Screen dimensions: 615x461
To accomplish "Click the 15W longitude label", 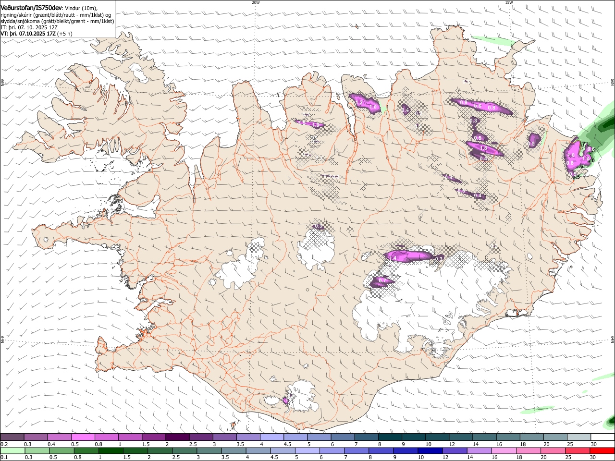I will tap(509, 2).
